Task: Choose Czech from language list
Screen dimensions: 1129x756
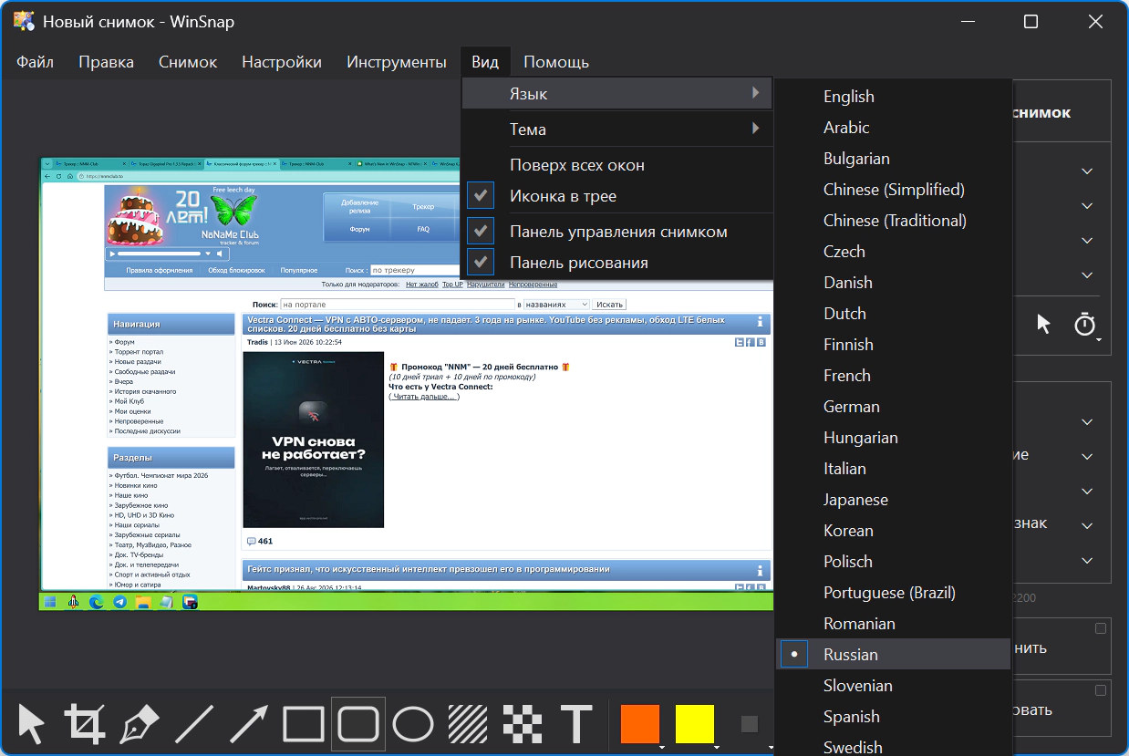Action: coord(893,252)
